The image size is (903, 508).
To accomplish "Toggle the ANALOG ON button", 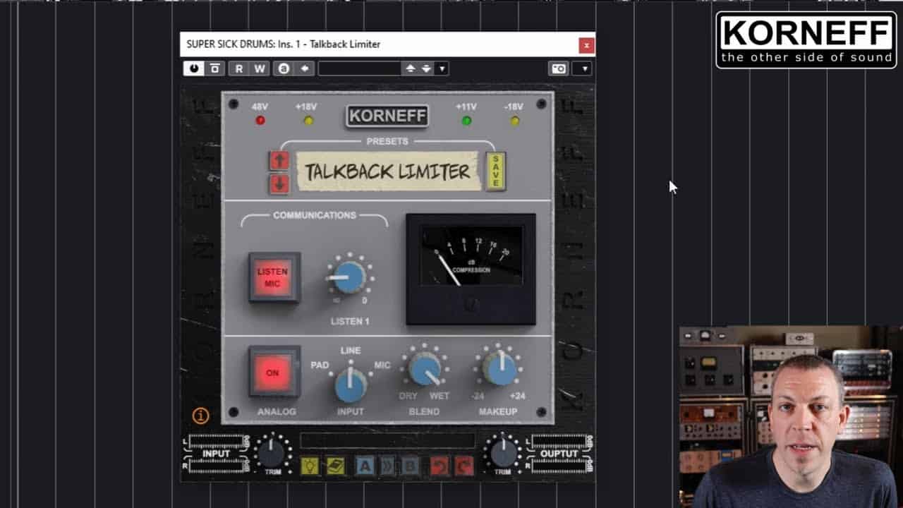I will tap(274, 372).
